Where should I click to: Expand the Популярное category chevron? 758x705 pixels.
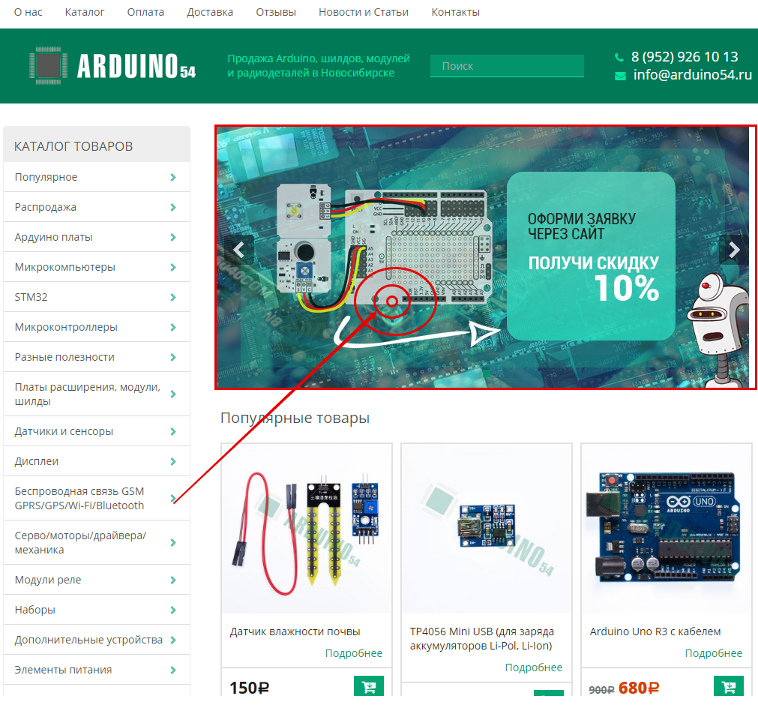(173, 178)
